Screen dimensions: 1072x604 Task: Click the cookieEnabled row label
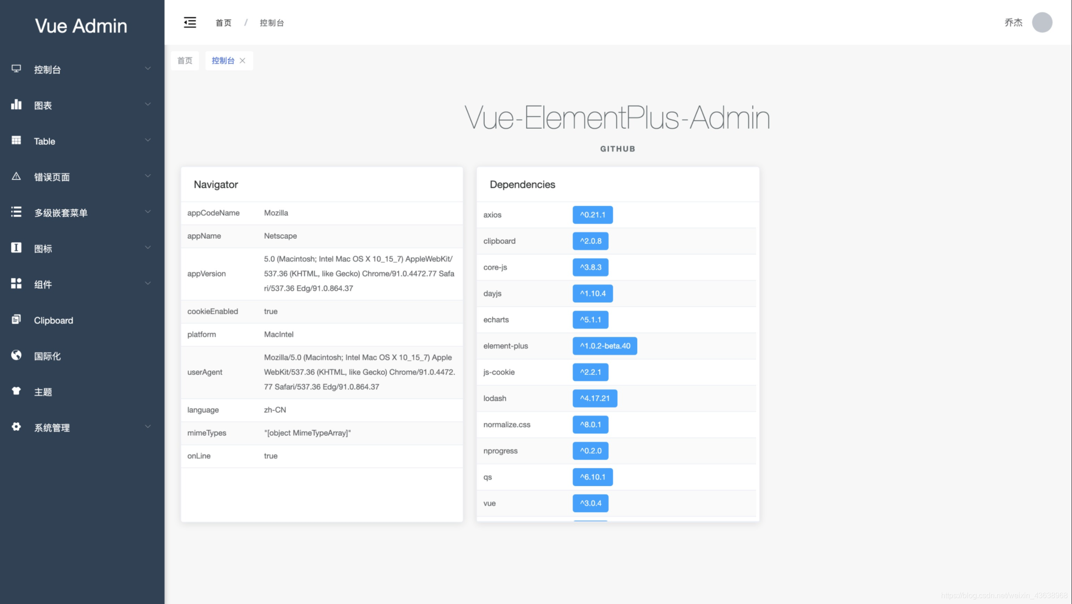[x=213, y=311]
